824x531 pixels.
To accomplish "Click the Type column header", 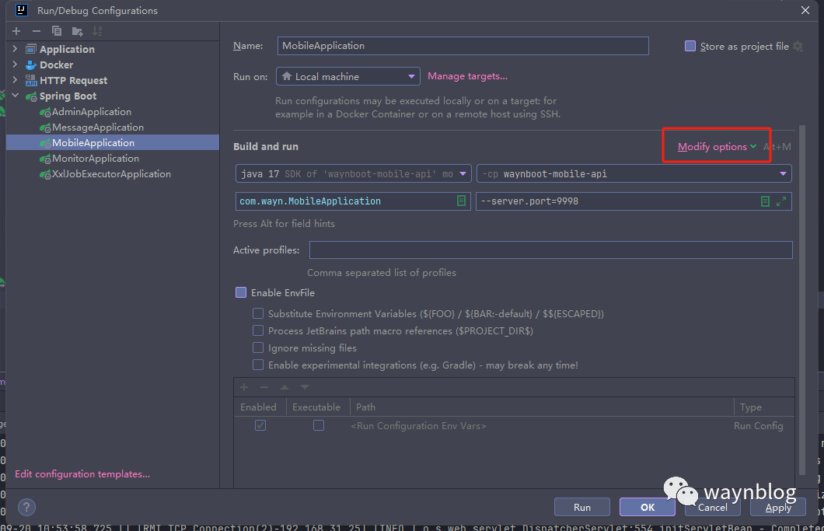I will (x=764, y=407).
